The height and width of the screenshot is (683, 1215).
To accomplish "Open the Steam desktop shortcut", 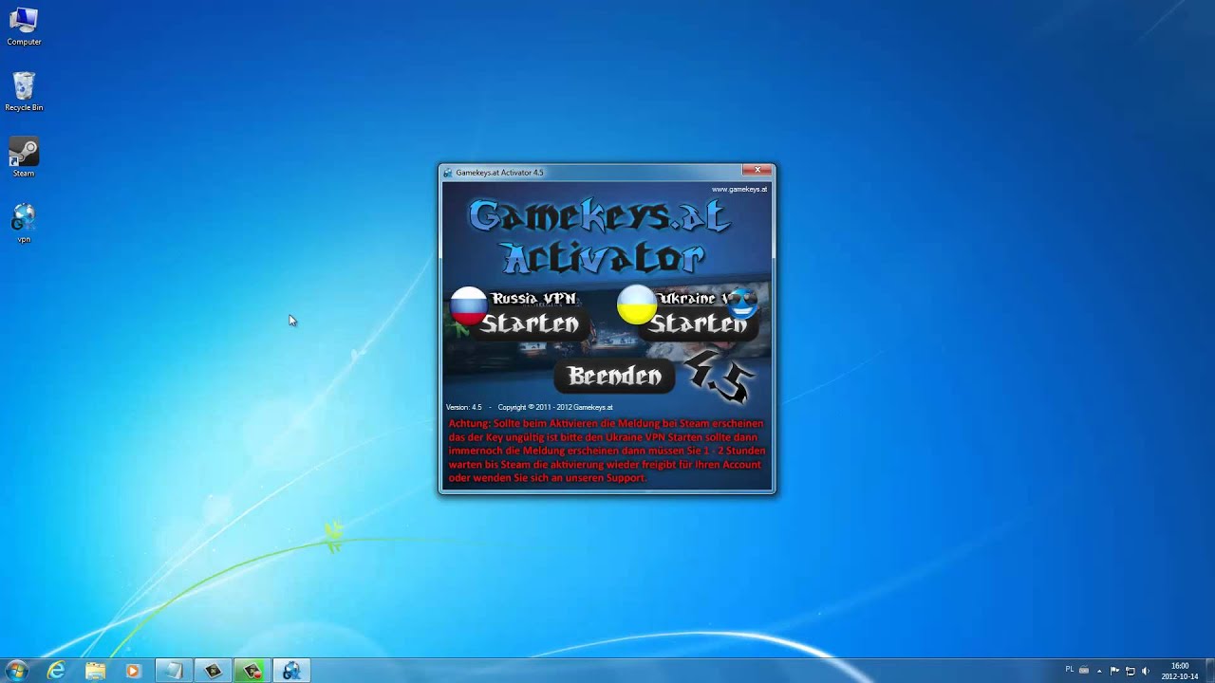I will 24,157.
